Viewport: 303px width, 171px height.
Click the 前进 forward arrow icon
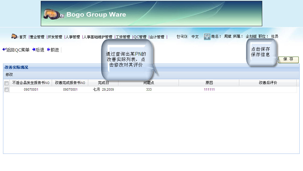coord(48,50)
